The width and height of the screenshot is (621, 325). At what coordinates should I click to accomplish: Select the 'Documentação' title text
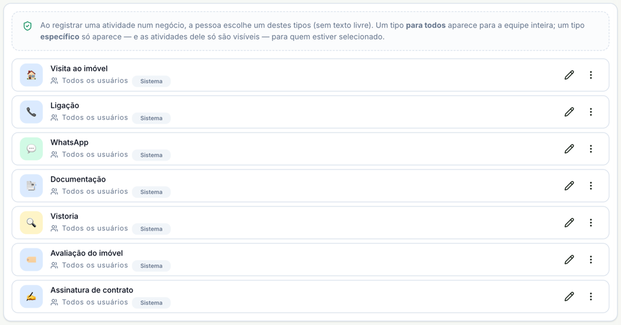point(78,180)
